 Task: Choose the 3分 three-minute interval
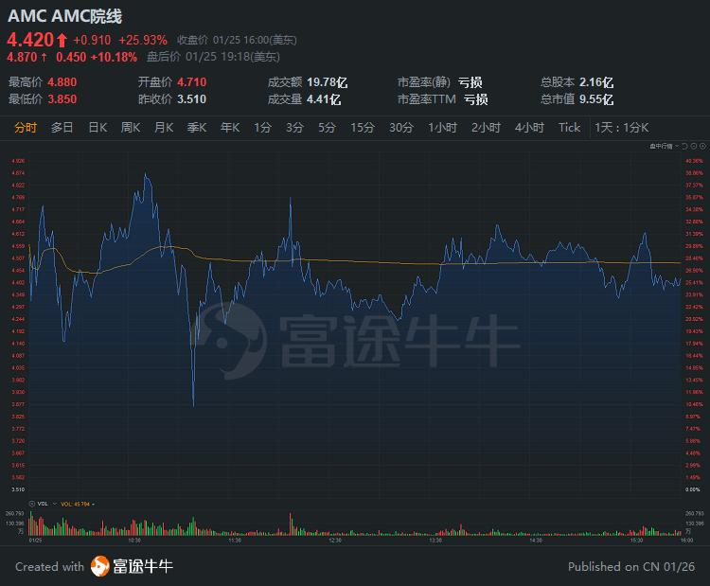click(294, 128)
